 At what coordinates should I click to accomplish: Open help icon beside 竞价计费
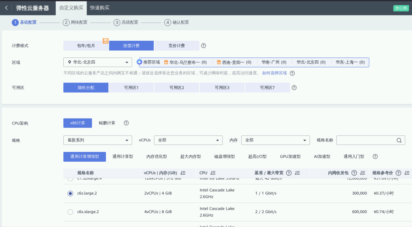point(203,46)
